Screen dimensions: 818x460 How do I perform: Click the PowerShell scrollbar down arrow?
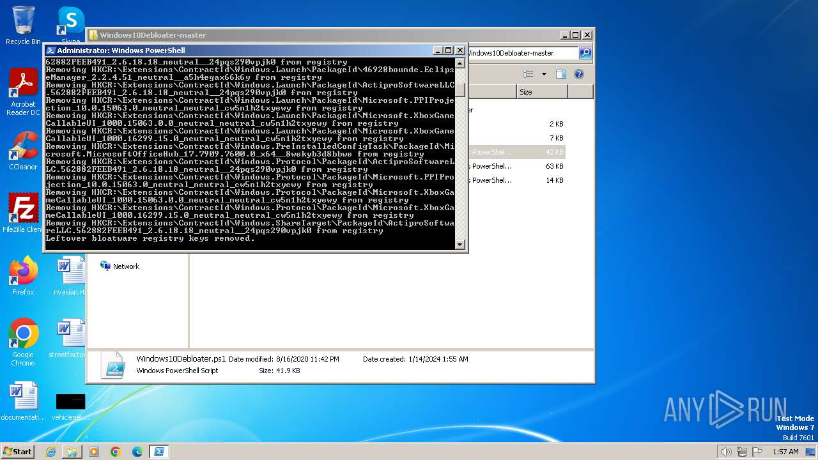coord(459,245)
